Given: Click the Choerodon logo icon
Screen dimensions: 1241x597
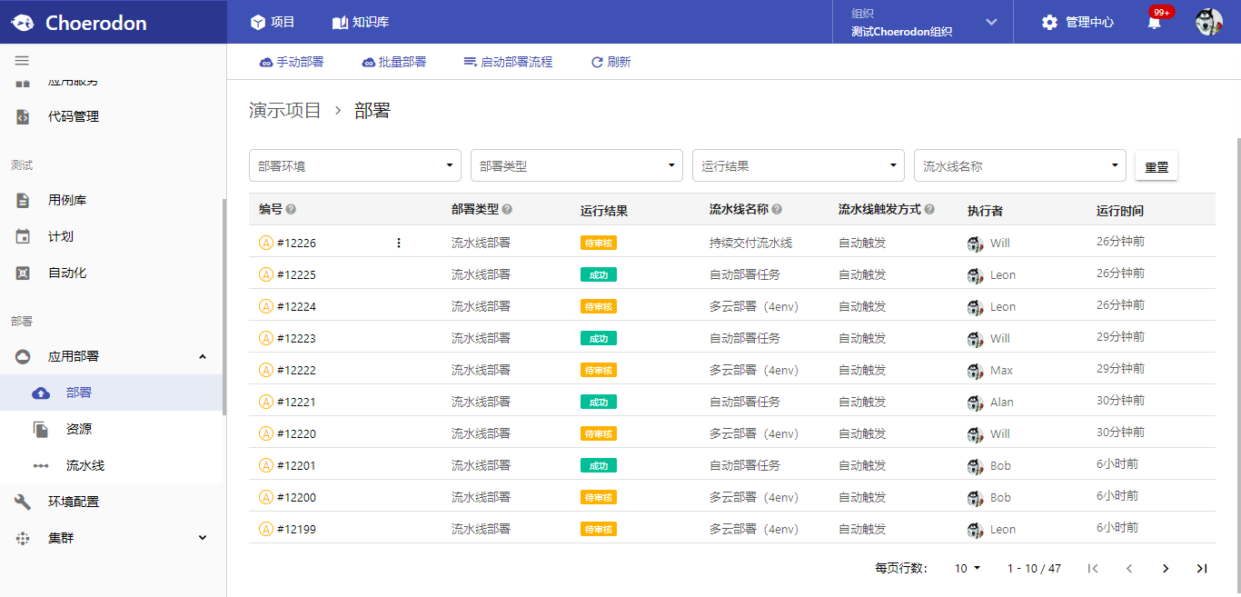Looking at the screenshot, I should coord(22,22).
